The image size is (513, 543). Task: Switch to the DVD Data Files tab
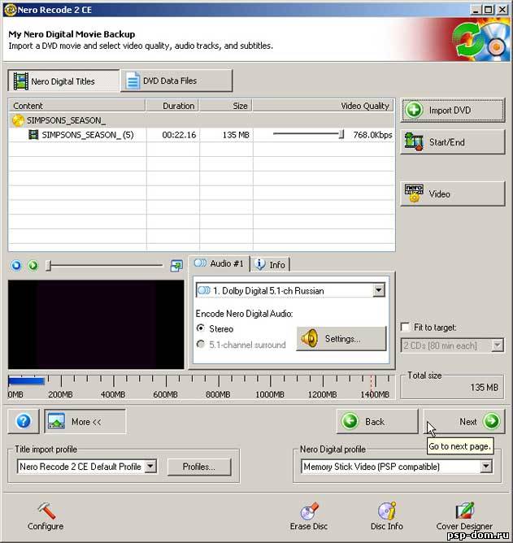[176, 80]
